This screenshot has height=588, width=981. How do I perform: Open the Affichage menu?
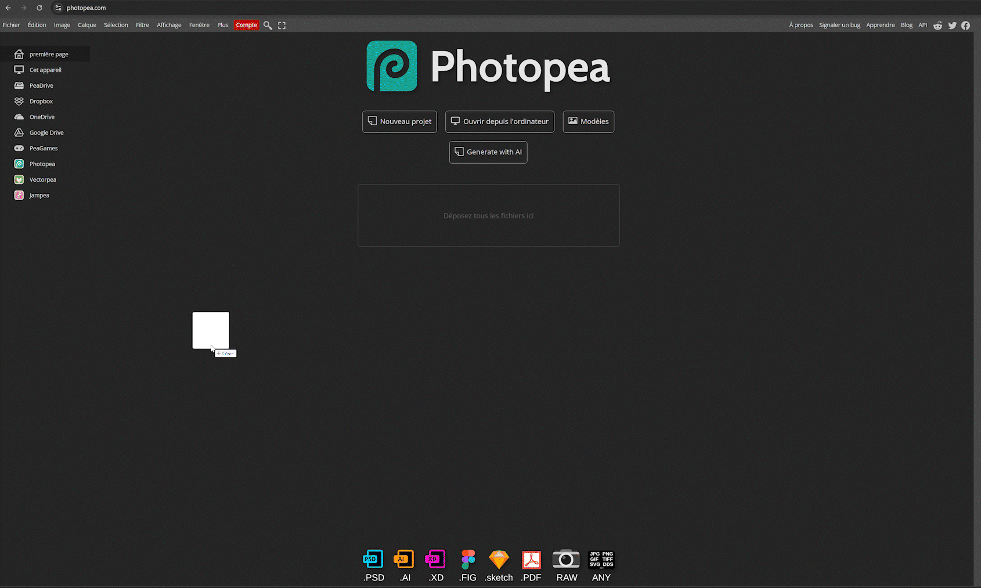[x=169, y=25]
